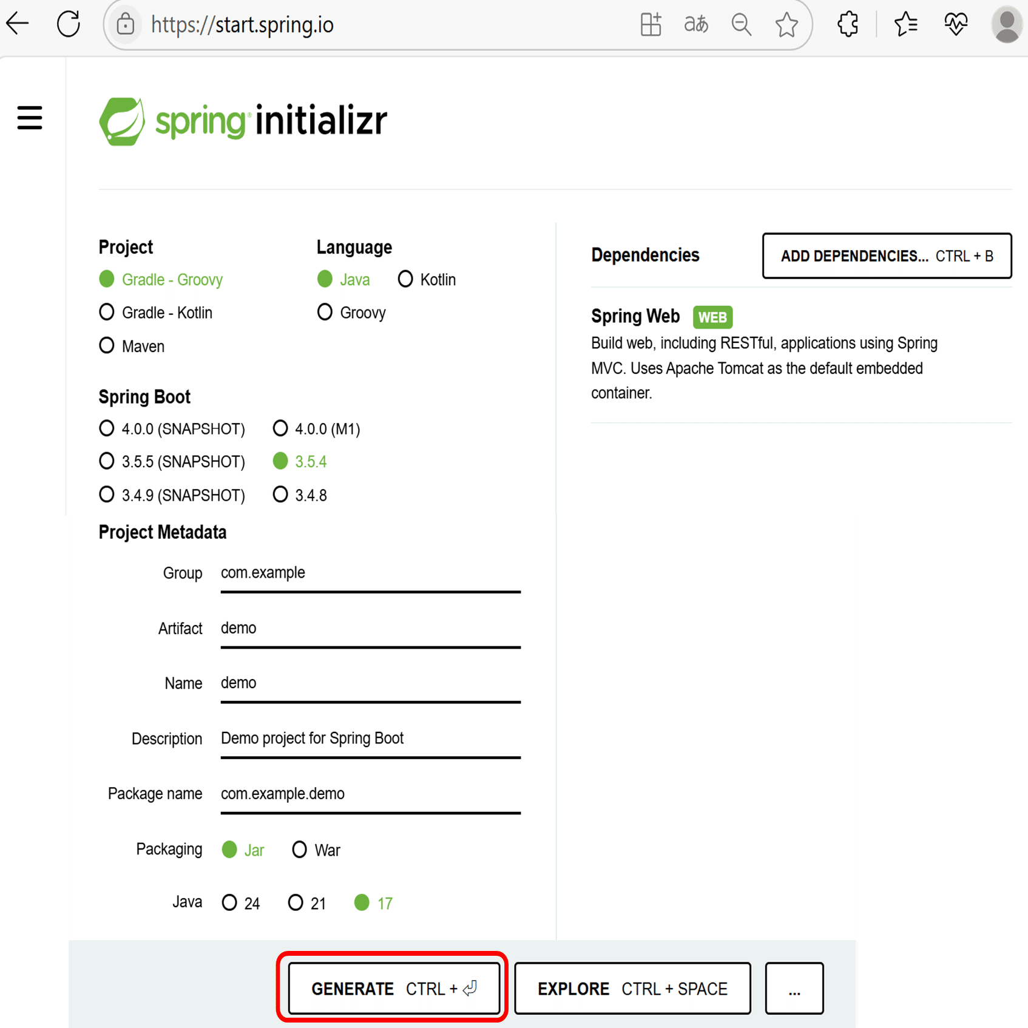This screenshot has height=1028, width=1028.
Task: Open the hamburger side menu
Action: [x=30, y=118]
